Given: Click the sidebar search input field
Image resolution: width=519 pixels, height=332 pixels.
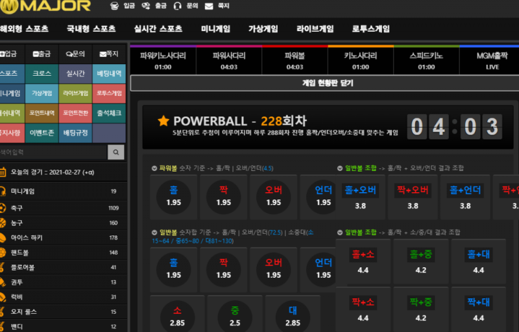Looking at the screenshot, I should (x=54, y=152).
